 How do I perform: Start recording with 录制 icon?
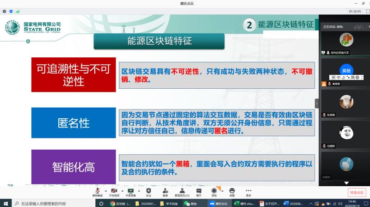point(214,190)
